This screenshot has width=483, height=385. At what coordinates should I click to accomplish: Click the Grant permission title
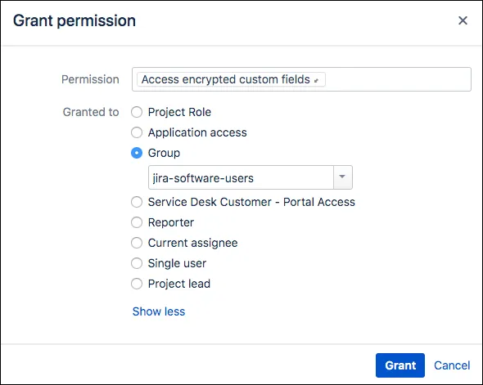[74, 21]
